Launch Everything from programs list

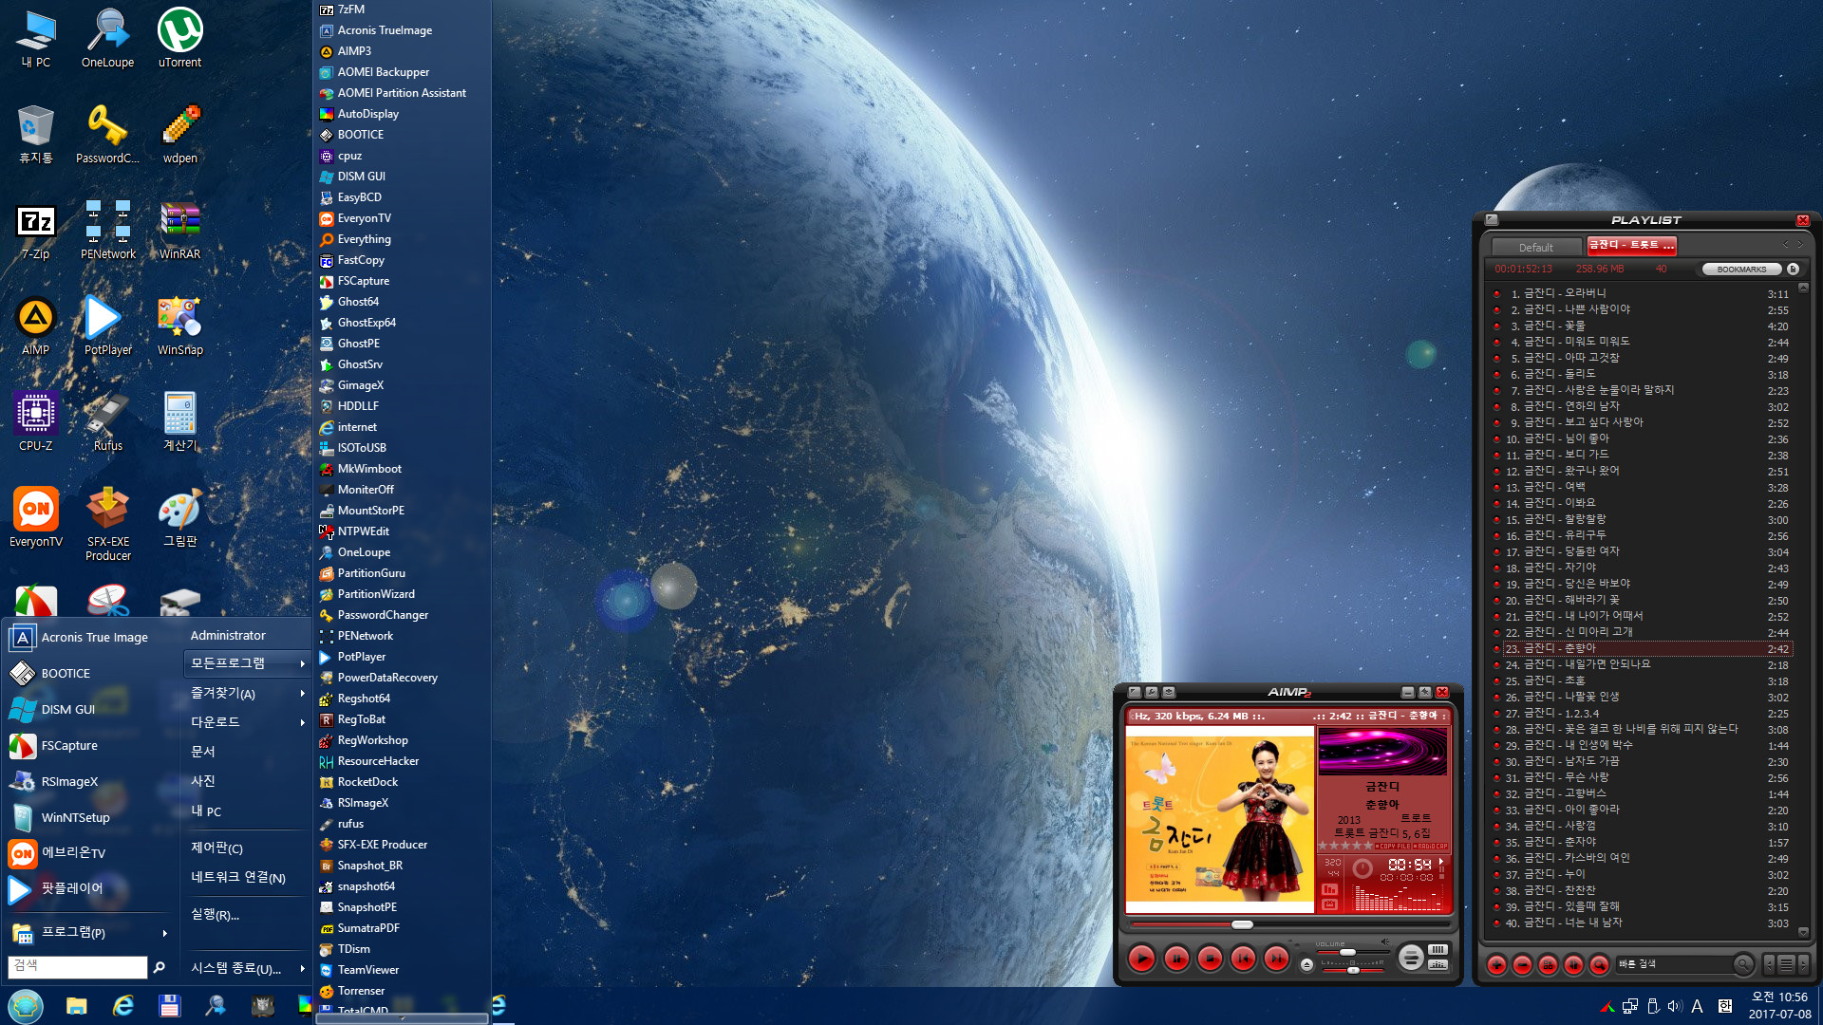402,239
